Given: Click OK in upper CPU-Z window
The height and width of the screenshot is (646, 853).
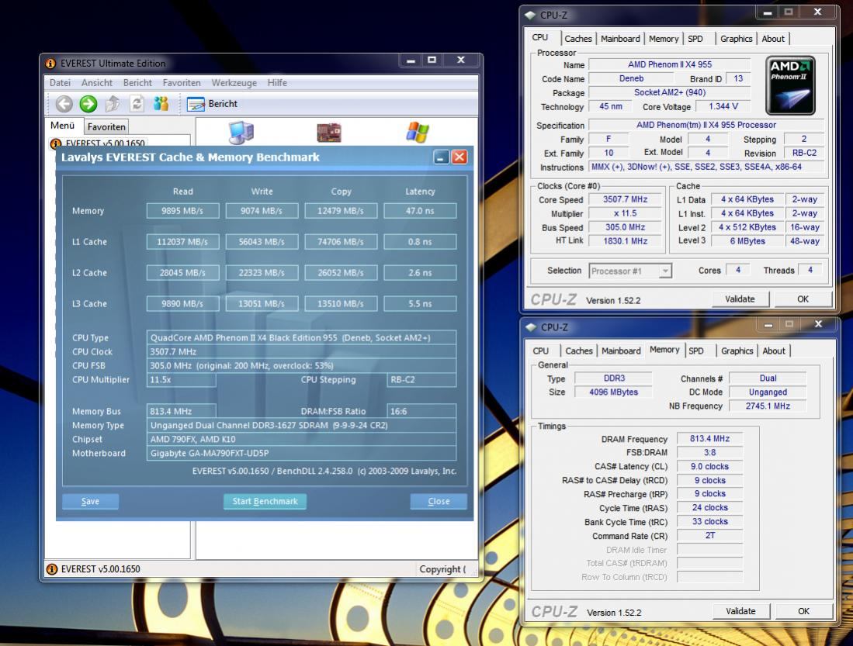Looking at the screenshot, I should (803, 299).
